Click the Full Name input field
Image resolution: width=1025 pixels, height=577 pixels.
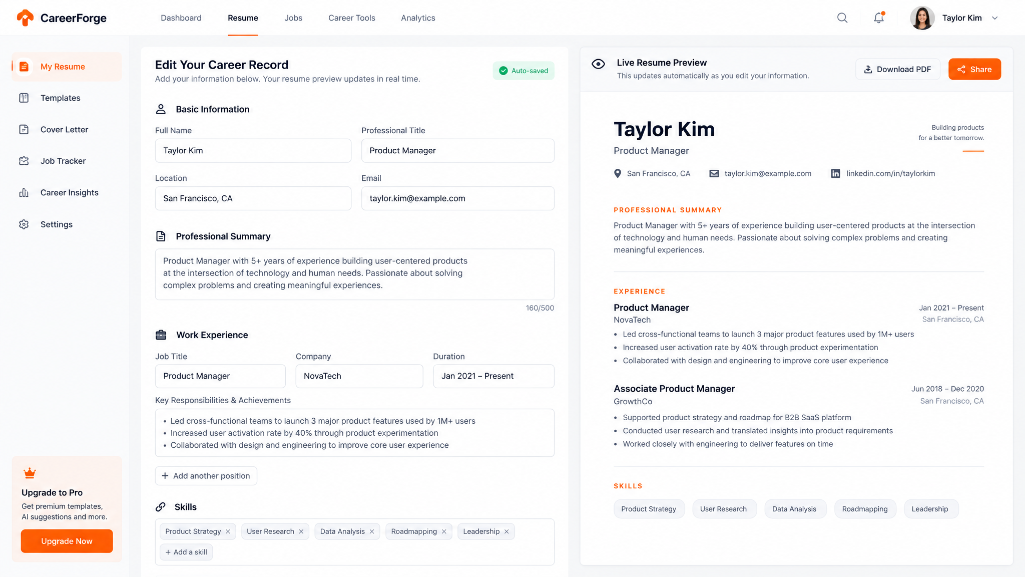click(x=253, y=151)
